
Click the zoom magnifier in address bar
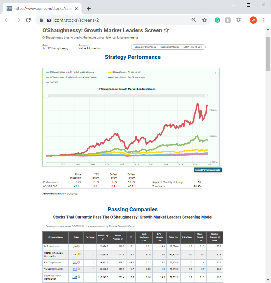194,20
